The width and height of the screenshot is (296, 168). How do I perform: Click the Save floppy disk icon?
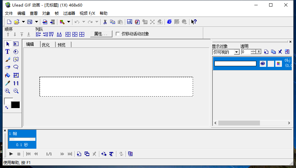30,22
